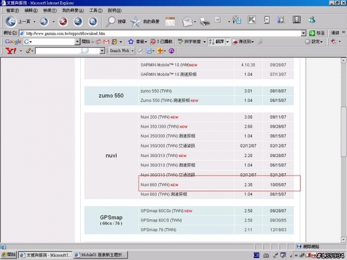This screenshot has width=347, height=260.
Task: Click in the URL address field
Action: (x=160, y=34)
